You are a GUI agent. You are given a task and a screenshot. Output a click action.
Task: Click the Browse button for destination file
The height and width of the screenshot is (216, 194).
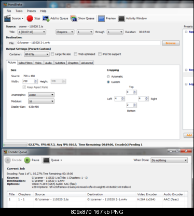point(171,43)
